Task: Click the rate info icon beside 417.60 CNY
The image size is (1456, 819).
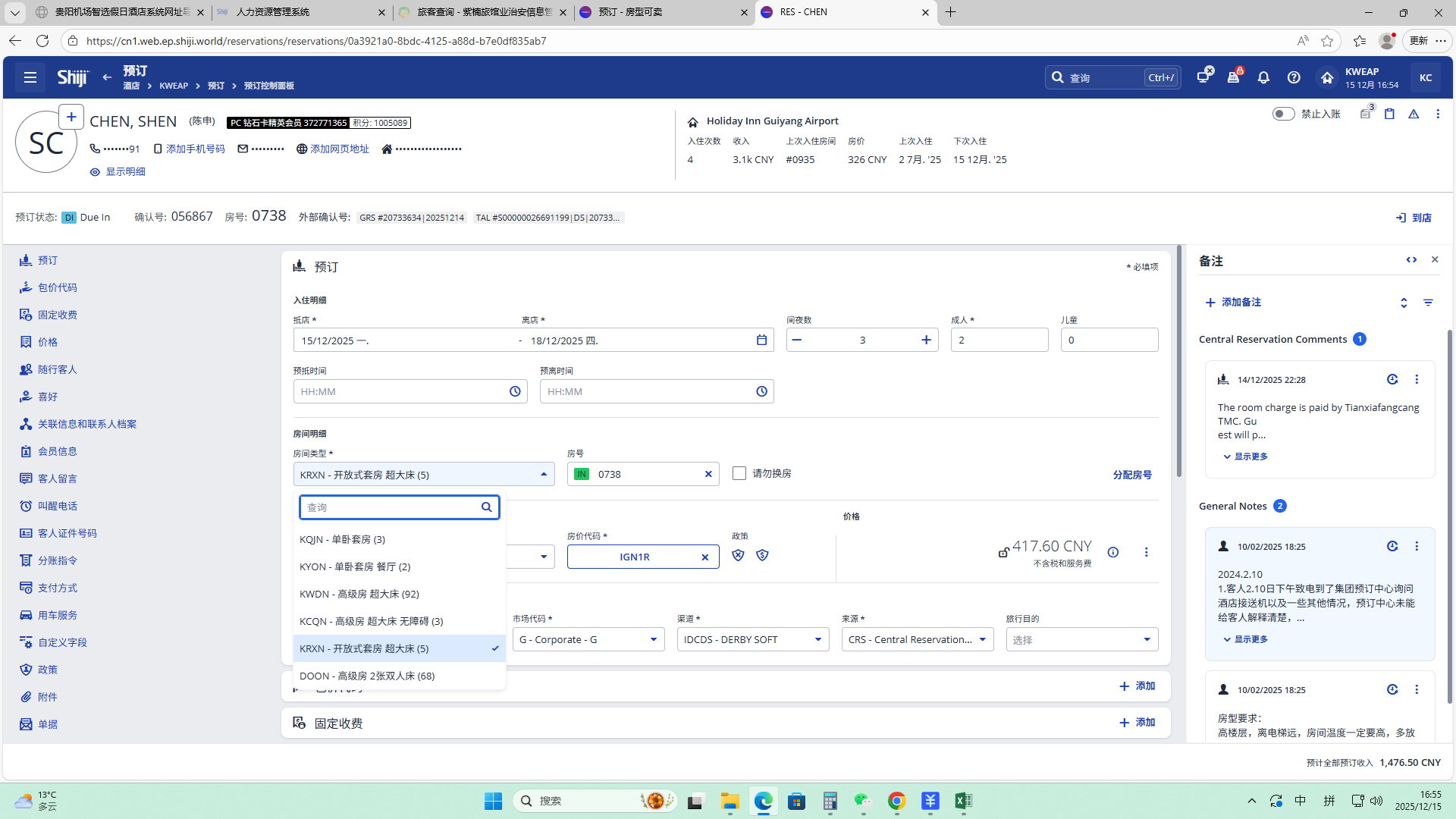Action: 1112,552
